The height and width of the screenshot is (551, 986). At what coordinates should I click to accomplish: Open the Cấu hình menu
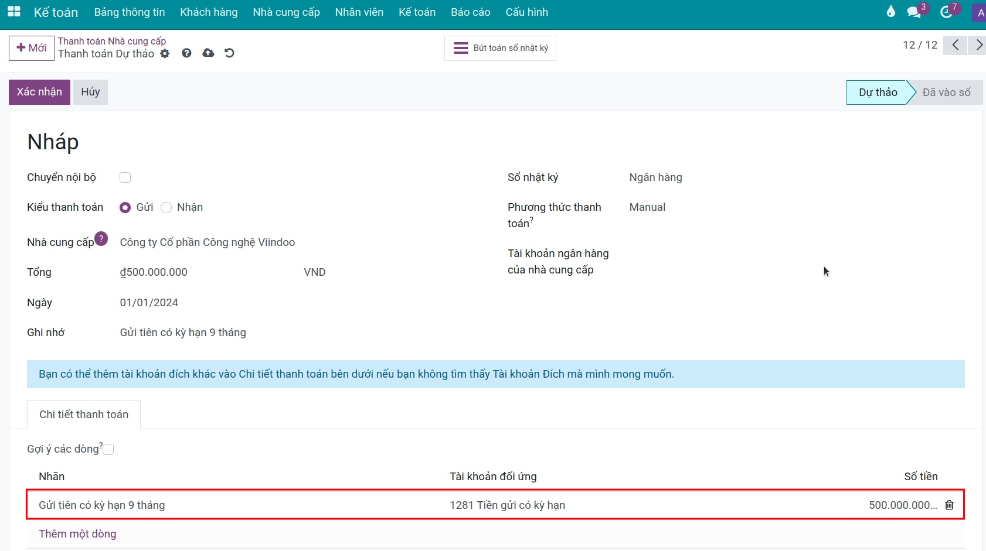coord(526,12)
